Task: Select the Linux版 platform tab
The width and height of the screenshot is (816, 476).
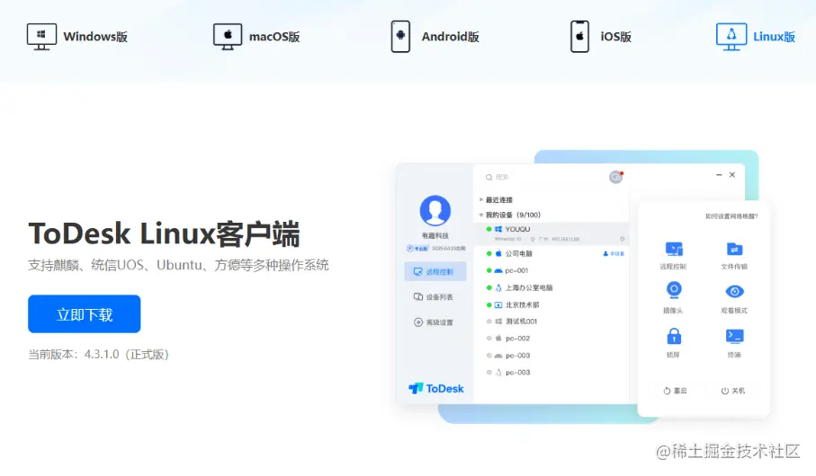Action: point(756,37)
